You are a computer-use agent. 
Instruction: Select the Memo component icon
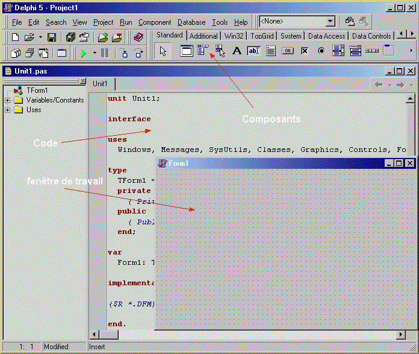coord(271,51)
